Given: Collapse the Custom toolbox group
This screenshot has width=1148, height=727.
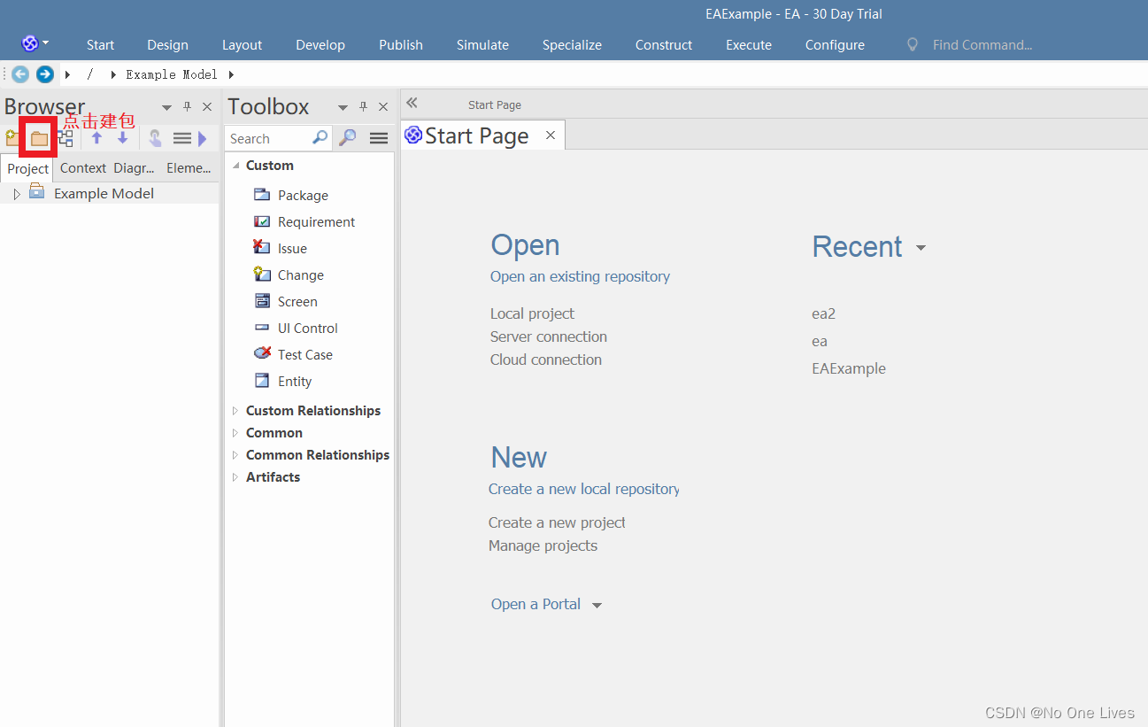Looking at the screenshot, I should pos(235,166).
